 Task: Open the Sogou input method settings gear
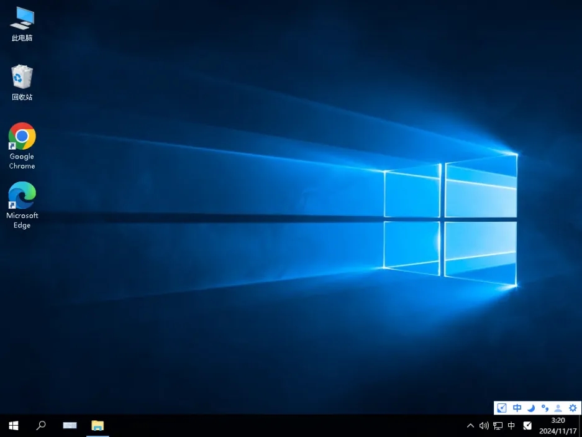tap(572, 408)
